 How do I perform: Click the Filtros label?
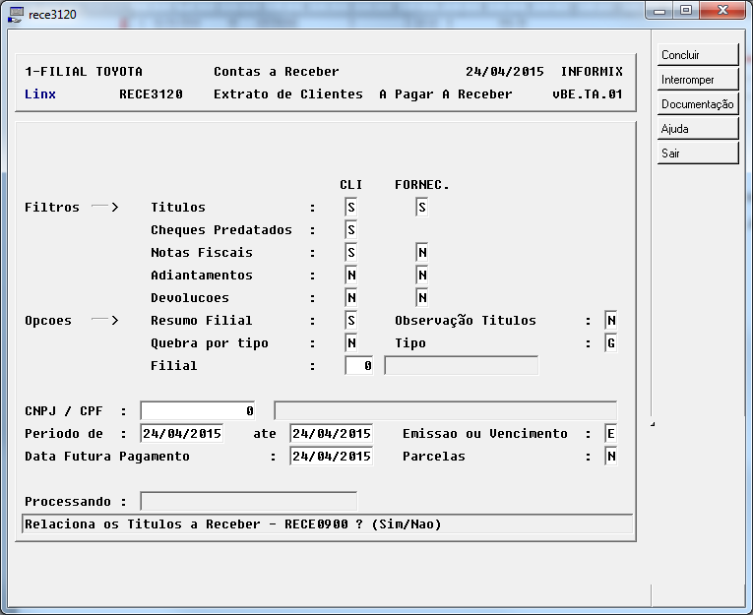pyautogui.click(x=52, y=208)
